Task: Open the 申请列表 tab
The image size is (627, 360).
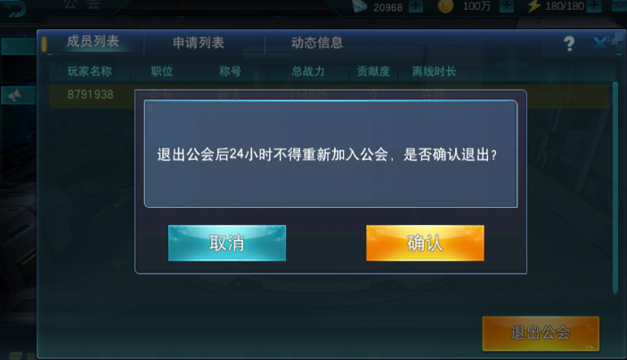Action: tap(199, 43)
